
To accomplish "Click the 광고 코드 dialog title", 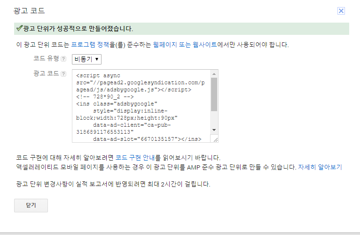I will point(29,11).
